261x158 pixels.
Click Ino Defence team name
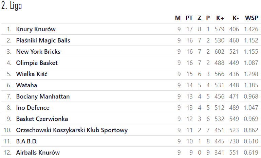pos(33,108)
